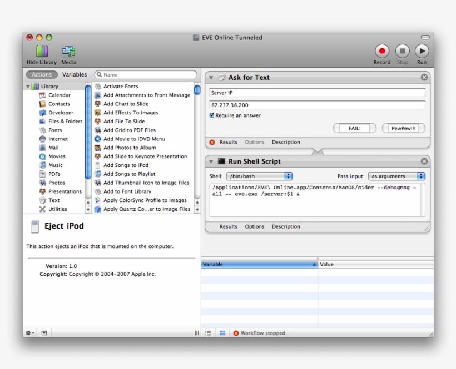The width and height of the screenshot is (456, 369).
Task: Open the Media browser icon
Action: (x=68, y=52)
